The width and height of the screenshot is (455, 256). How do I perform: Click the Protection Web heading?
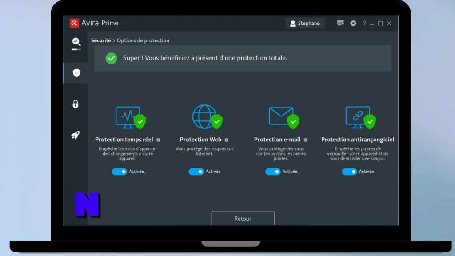200,140
